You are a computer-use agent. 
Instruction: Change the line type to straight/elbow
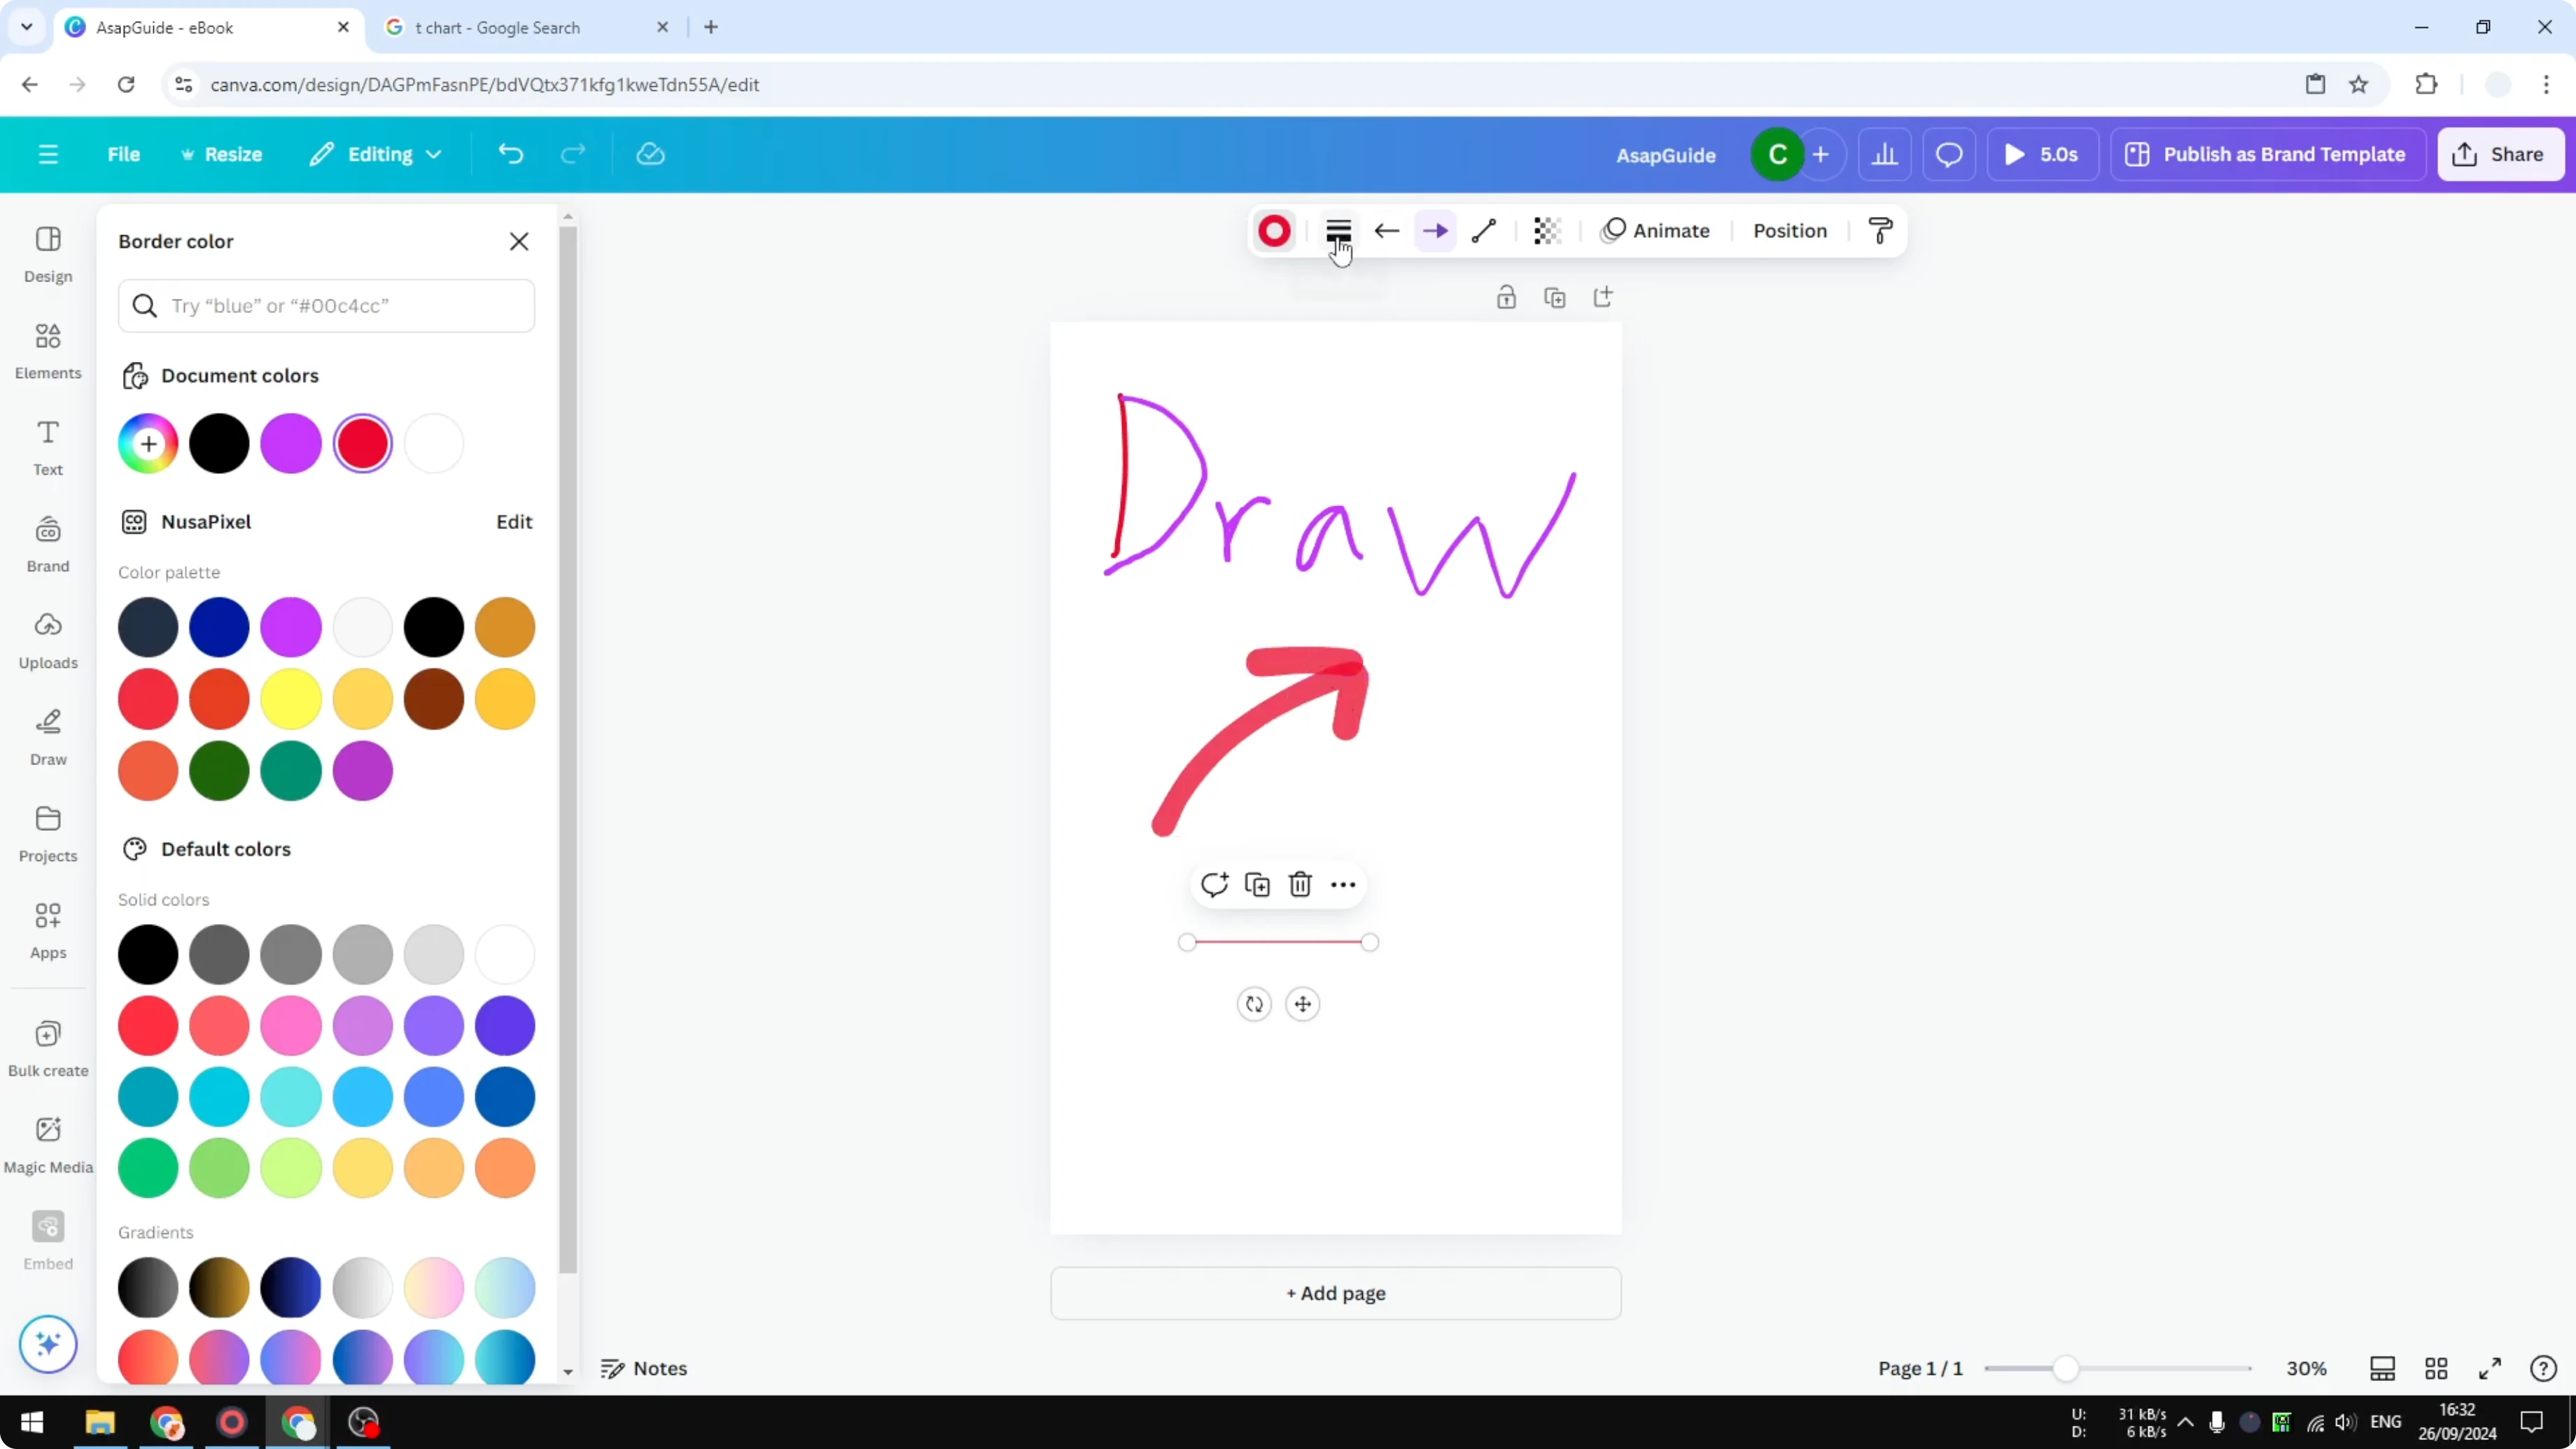tap(1484, 231)
